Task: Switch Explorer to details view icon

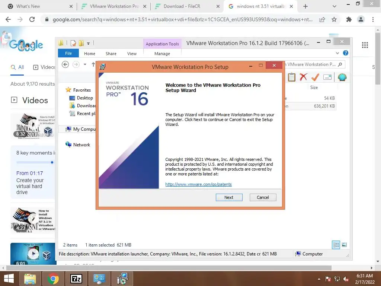Action: [336, 245]
